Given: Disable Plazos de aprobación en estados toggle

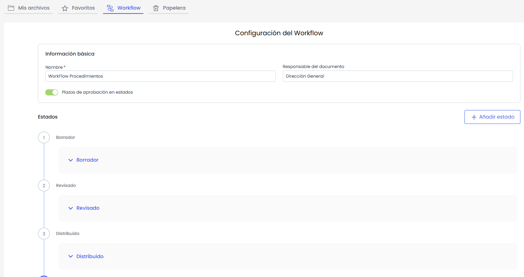Looking at the screenshot, I should pos(52,92).
